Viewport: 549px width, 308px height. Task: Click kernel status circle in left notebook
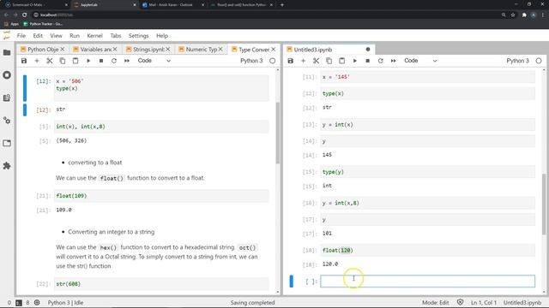click(x=273, y=61)
